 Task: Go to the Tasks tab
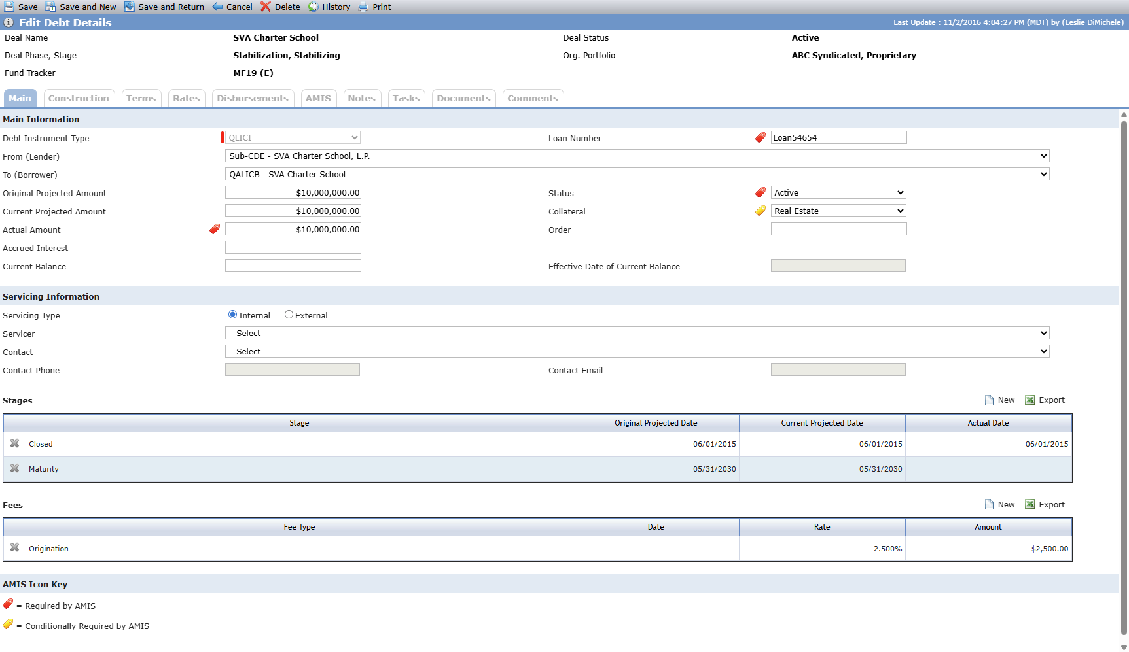(406, 99)
